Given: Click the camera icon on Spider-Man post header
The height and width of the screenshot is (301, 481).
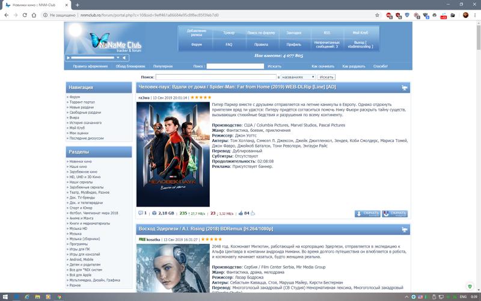Looking at the screenshot, I should click(404, 87).
